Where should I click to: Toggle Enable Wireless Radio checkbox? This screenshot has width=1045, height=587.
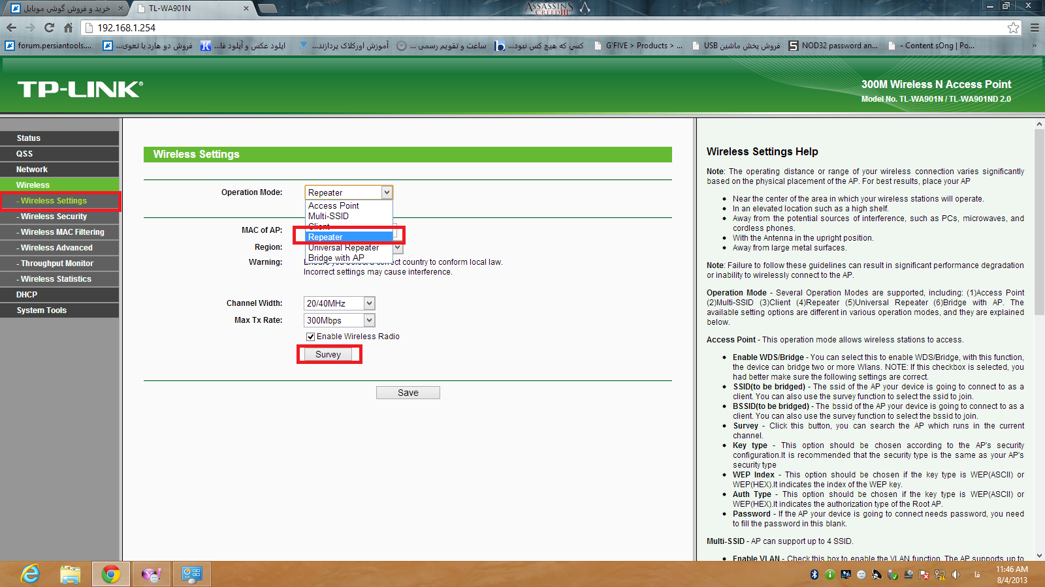(x=310, y=337)
